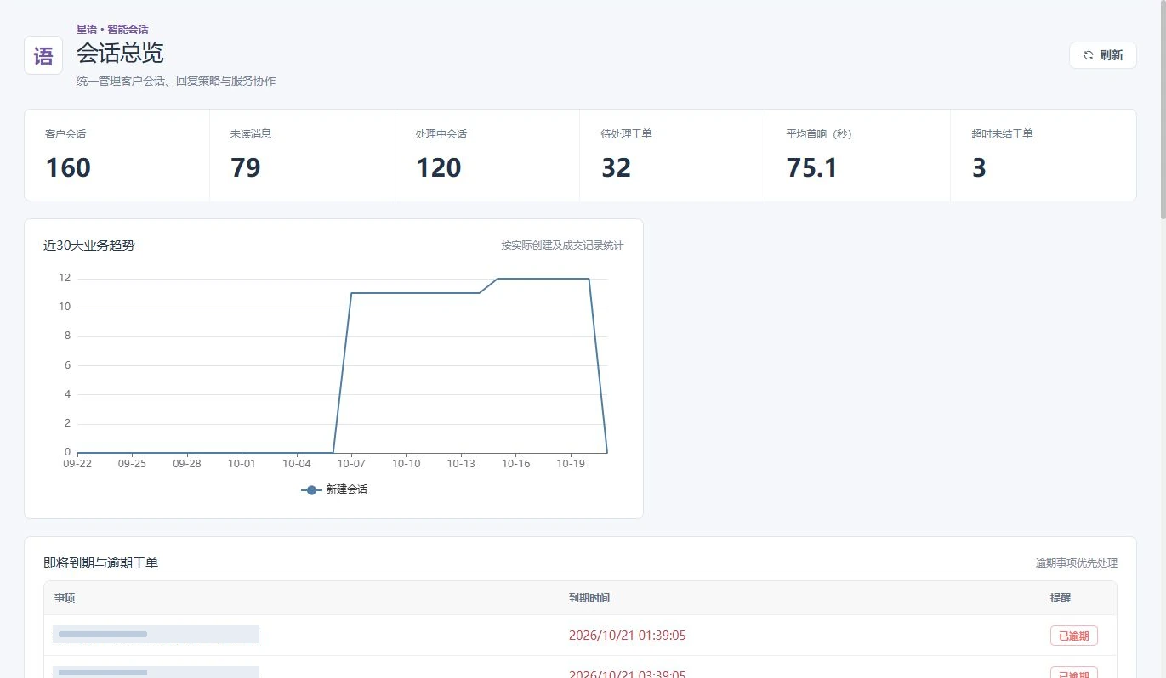This screenshot has width=1166, height=678.
Task: Click the 会话总览 page title
Action: pos(120,54)
